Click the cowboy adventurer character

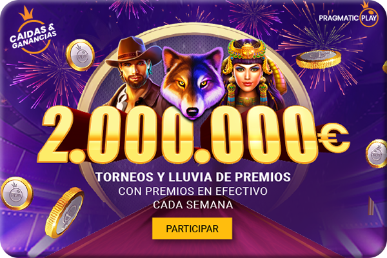pos(135,75)
